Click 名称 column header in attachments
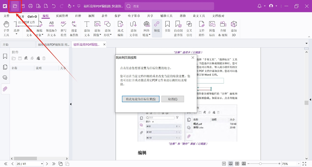Image resolution: width=312 pixels, height=167 pixels. click(x=22, y=68)
